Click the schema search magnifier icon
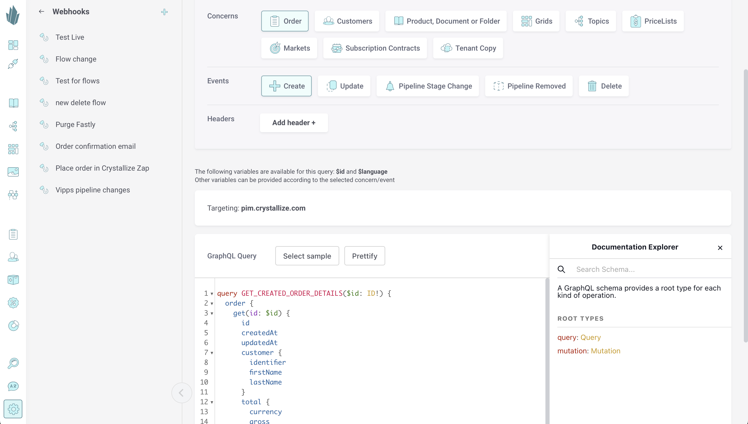The width and height of the screenshot is (748, 424). (x=561, y=269)
